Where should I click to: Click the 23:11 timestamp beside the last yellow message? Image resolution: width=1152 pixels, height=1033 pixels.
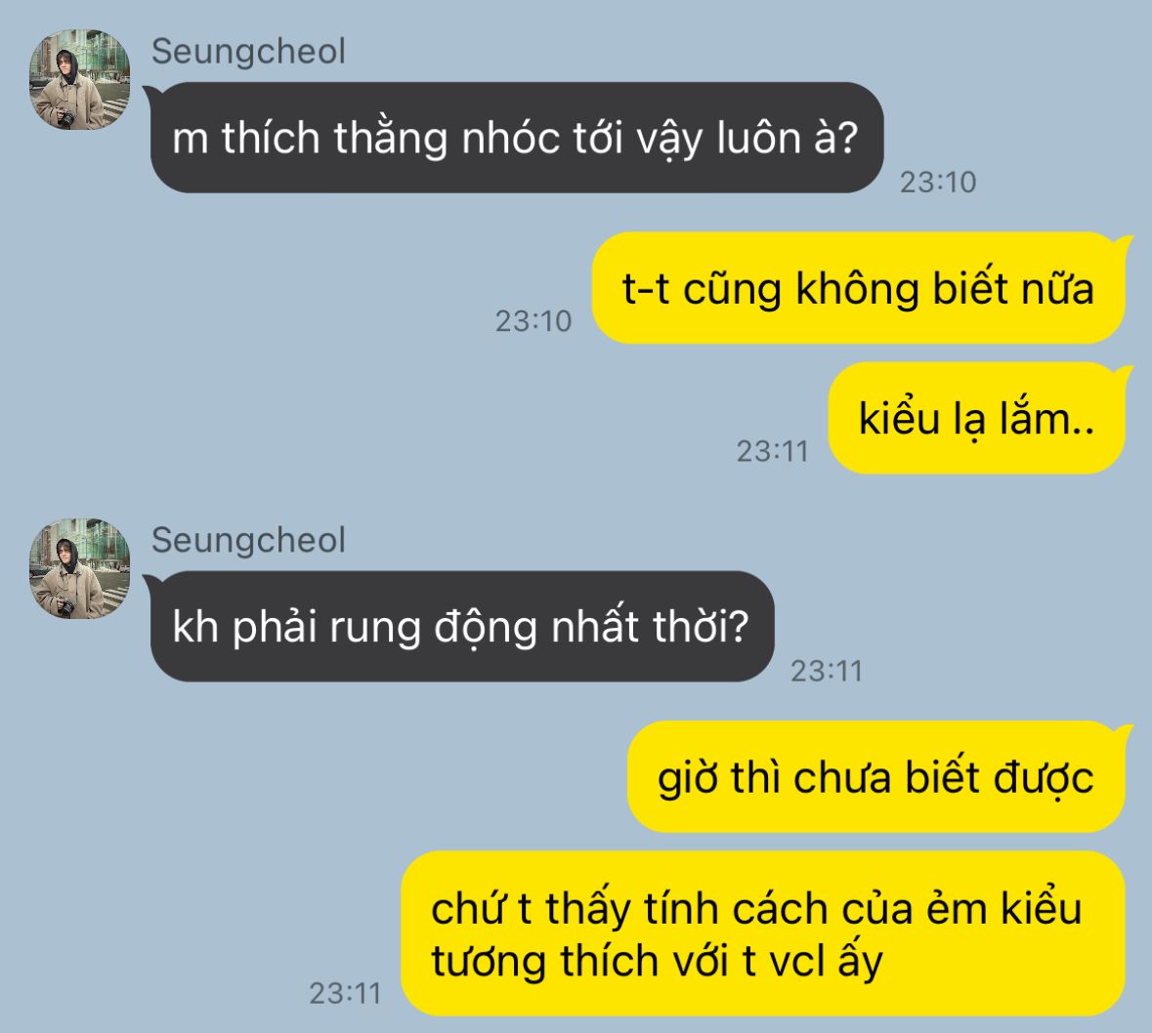(345, 993)
